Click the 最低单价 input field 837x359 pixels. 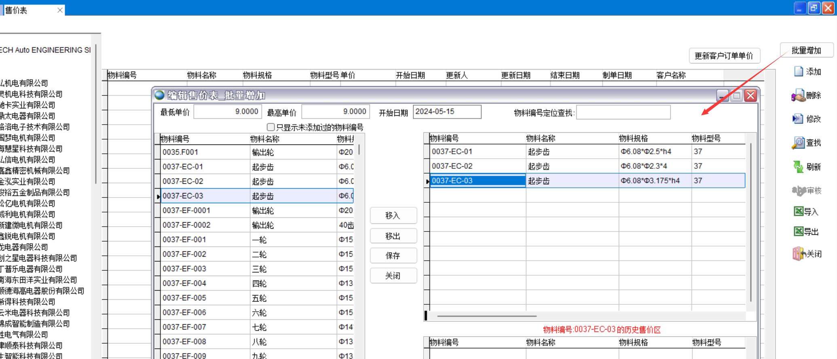click(x=227, y=112)
